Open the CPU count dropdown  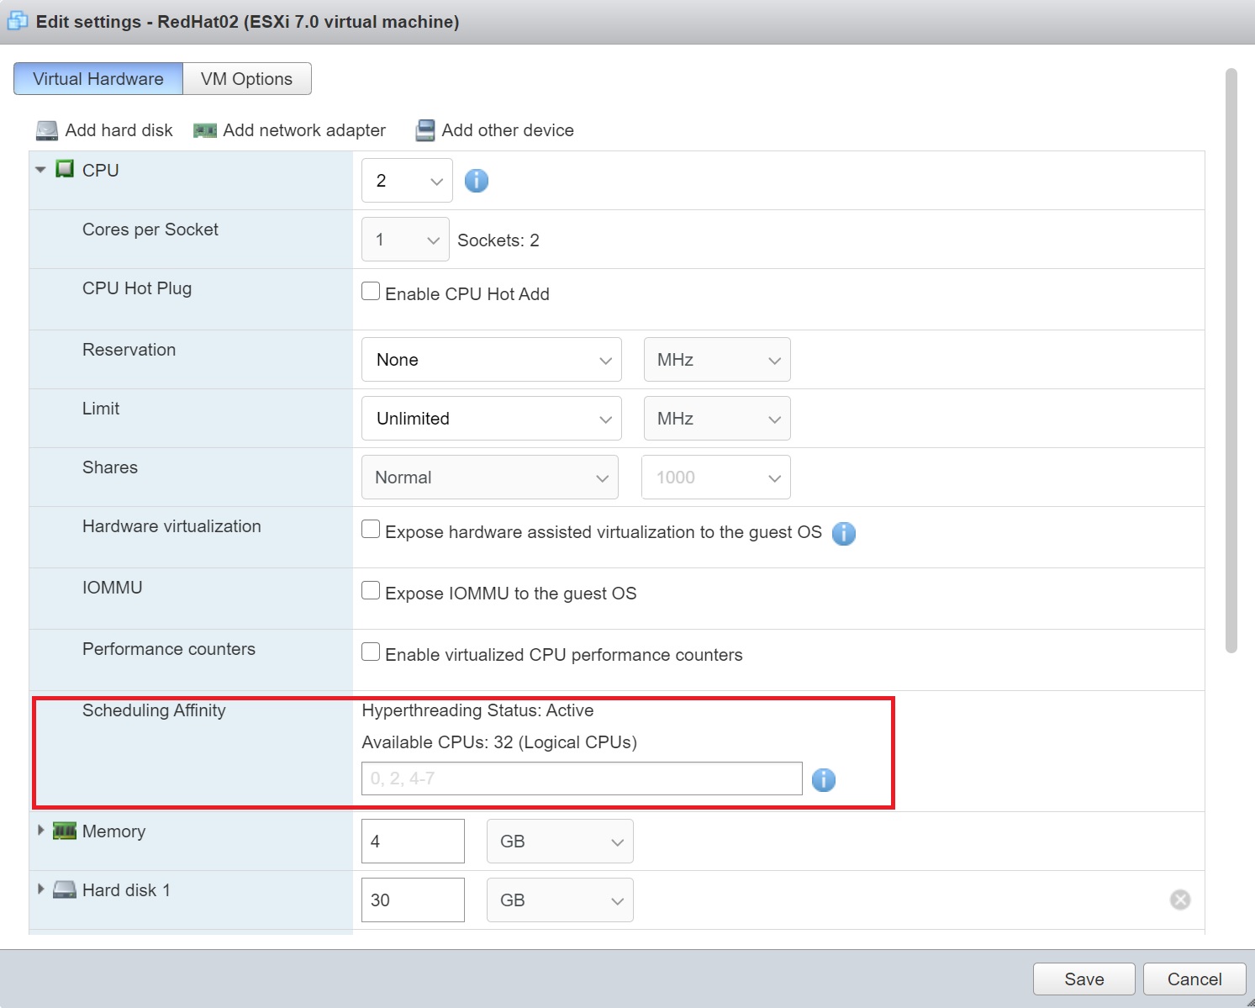coord(407,181)
